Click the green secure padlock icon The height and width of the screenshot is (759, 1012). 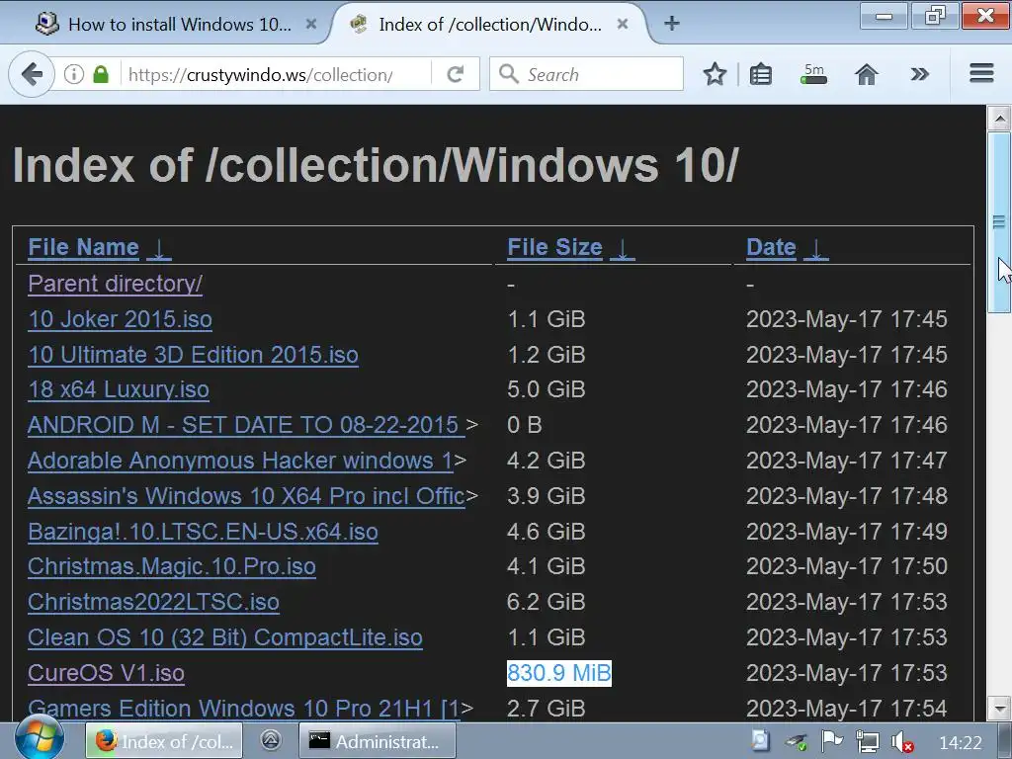(101, 74)
